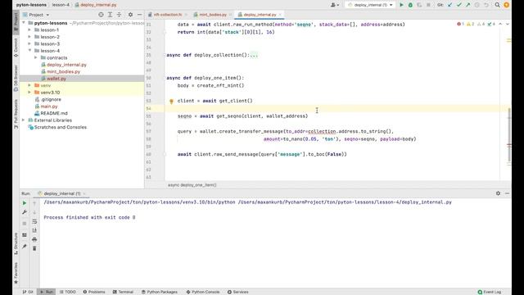Open Run panel settings gear
This screenshot has width=524, height=295.
(x=498, y=193)
